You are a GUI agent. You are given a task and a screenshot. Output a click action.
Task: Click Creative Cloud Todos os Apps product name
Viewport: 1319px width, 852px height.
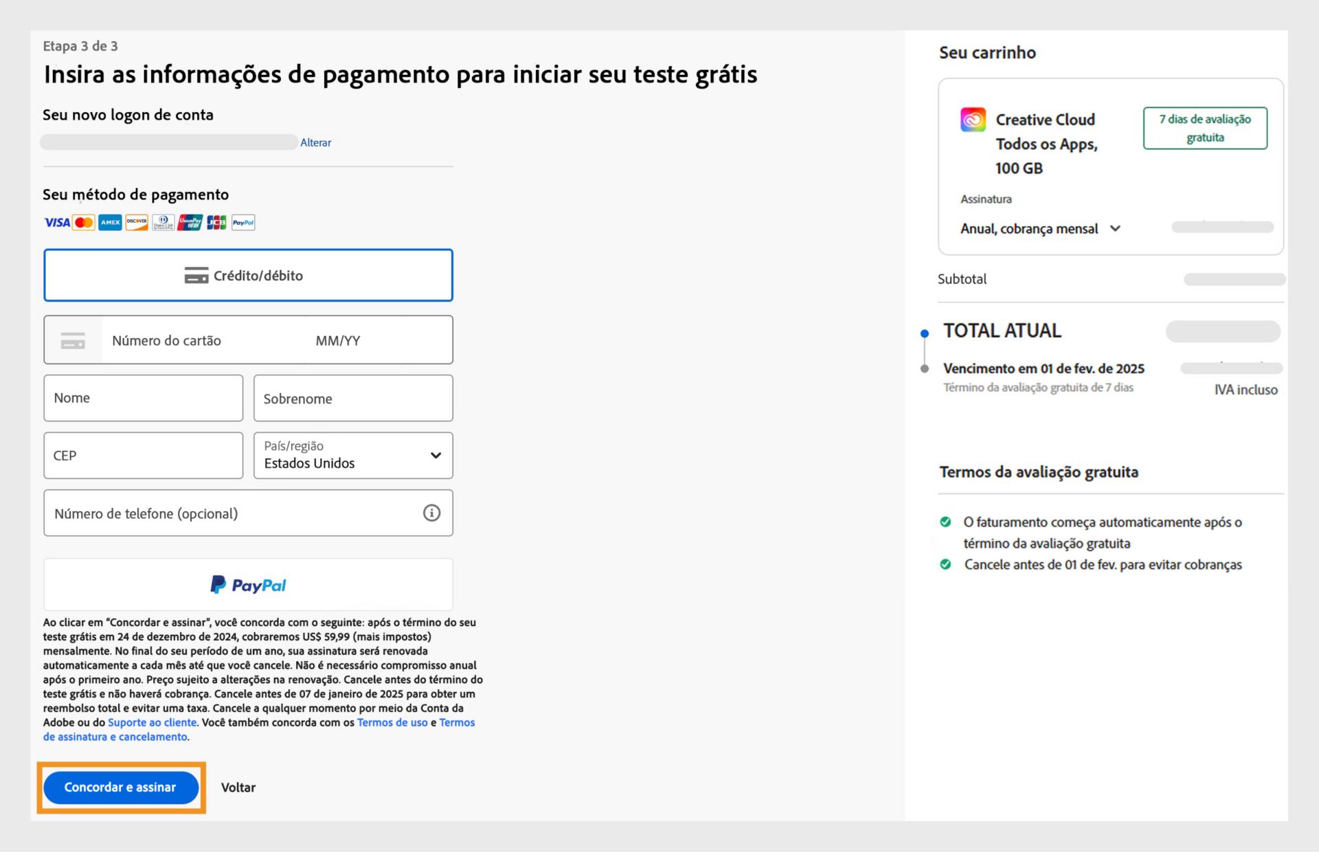coord(1046,144)
